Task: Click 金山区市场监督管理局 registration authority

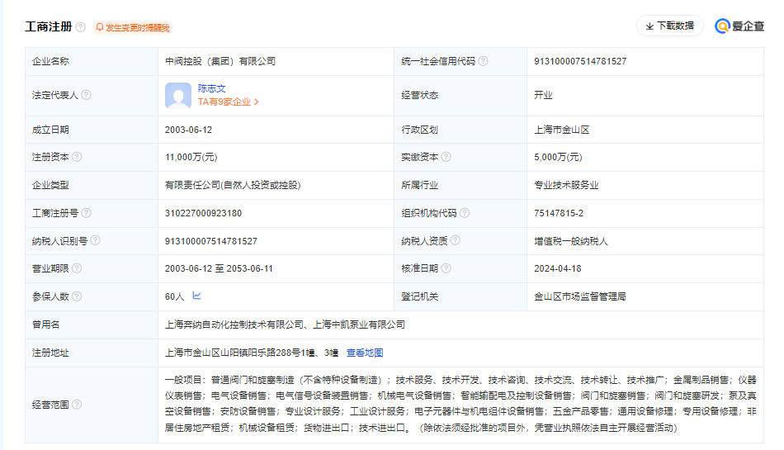Action: pyautogui.click(x=580, y=296)
